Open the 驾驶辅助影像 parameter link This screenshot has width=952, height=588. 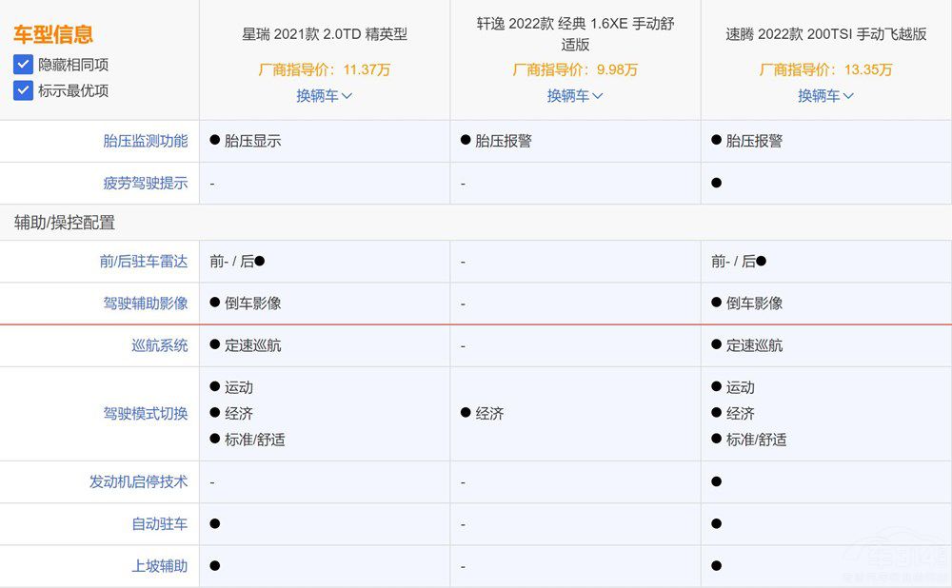(x=146, y=303)
